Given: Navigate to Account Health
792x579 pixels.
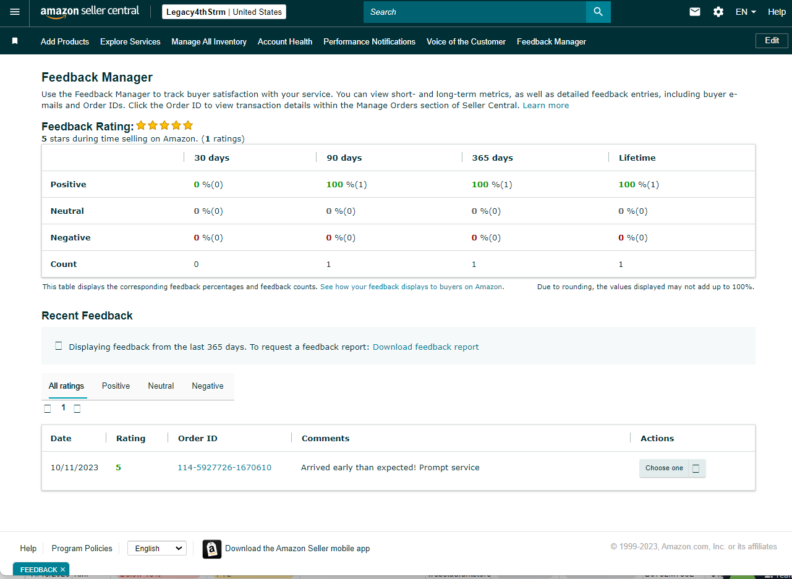Looking at the screenshot, I should [285, 41].
